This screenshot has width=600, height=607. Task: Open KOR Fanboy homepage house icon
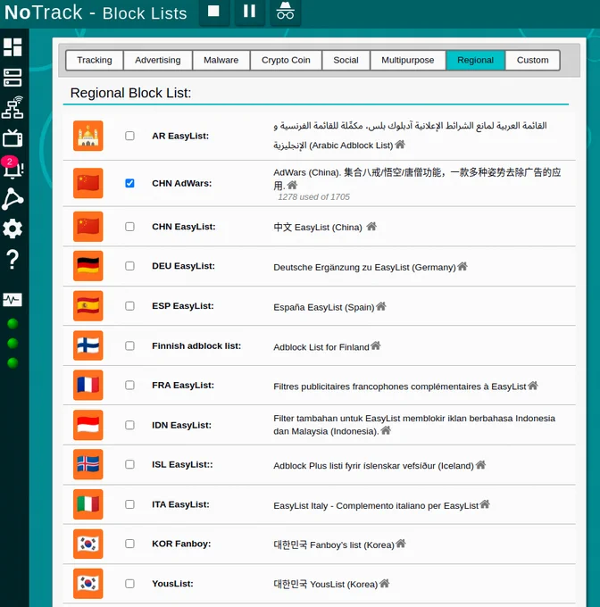point(401,544)
